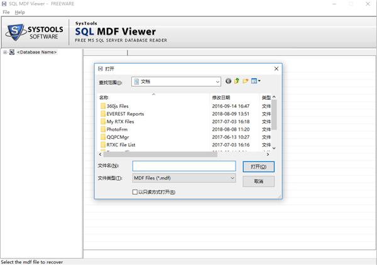
Task: Go up one folder level icon
Action: click(x=237, y=81)
